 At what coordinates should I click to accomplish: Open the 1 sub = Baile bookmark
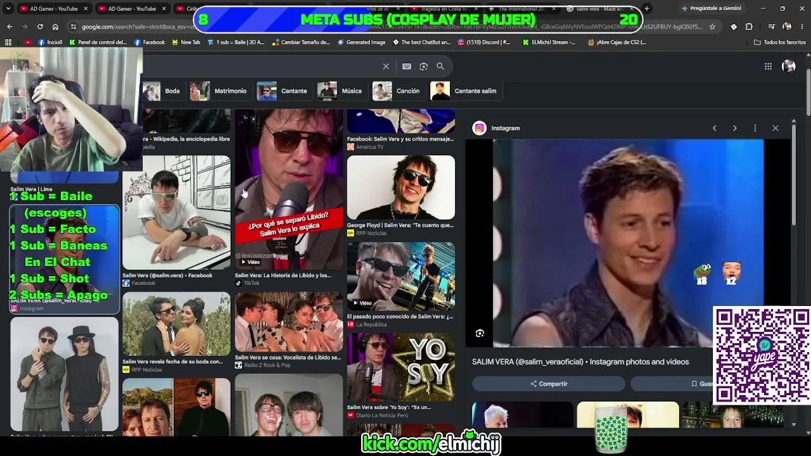click(x=235, y=42)
